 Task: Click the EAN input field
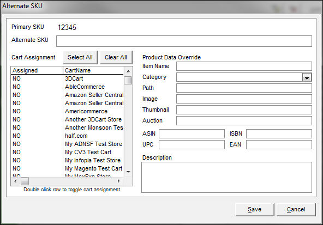tap(279, 144)
